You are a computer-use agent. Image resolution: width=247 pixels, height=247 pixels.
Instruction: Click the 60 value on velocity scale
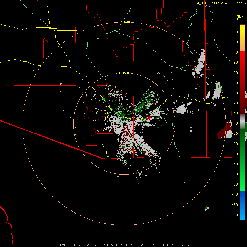(236, 63)
